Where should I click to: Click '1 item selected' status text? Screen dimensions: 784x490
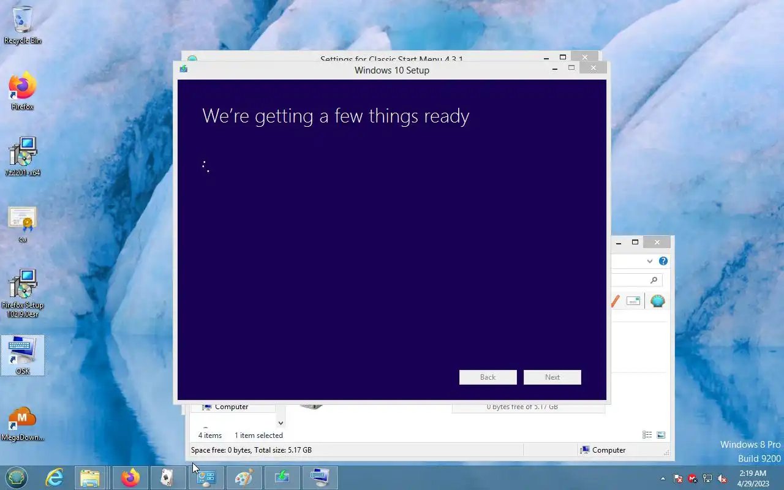pyautogui.click(x=258, y=435)
